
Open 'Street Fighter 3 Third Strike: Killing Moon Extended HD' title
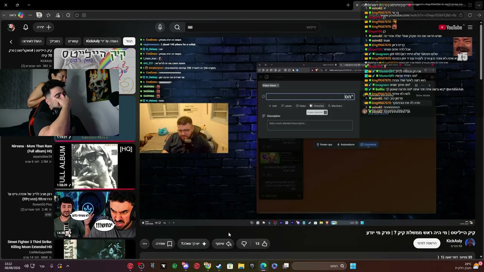coord(30,244)
